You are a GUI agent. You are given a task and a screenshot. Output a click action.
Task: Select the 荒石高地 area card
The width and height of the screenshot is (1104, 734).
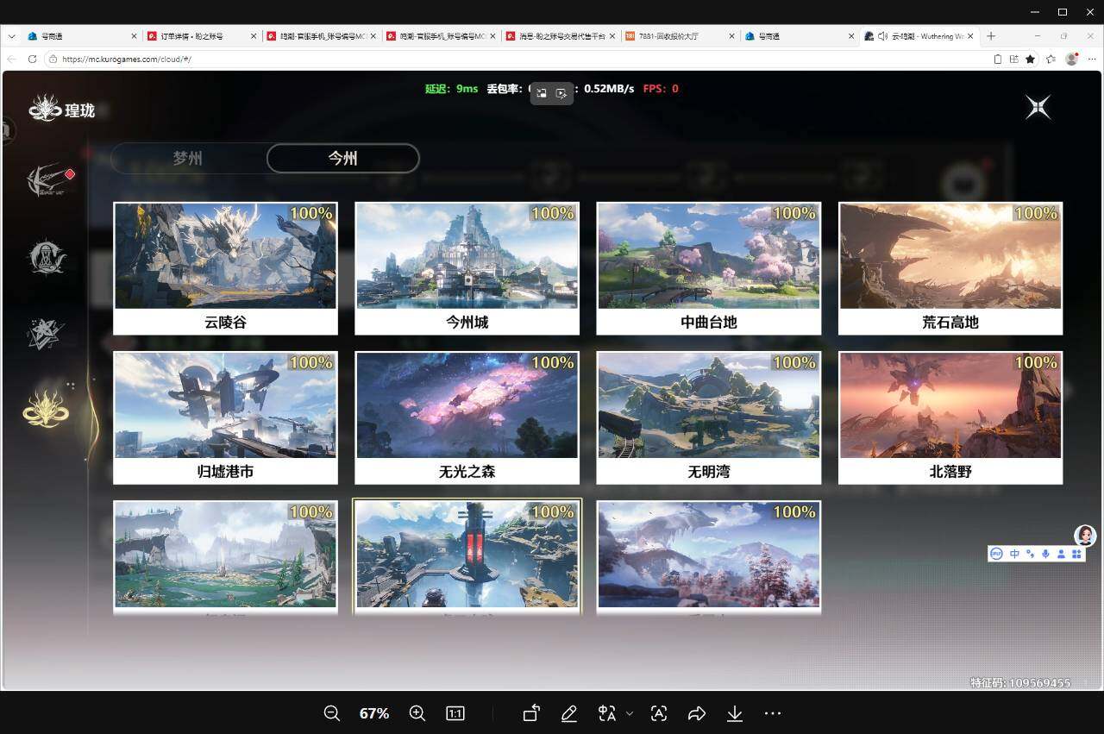[950, 268]
